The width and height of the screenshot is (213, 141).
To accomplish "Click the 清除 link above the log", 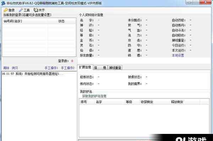I will (6, 68).
